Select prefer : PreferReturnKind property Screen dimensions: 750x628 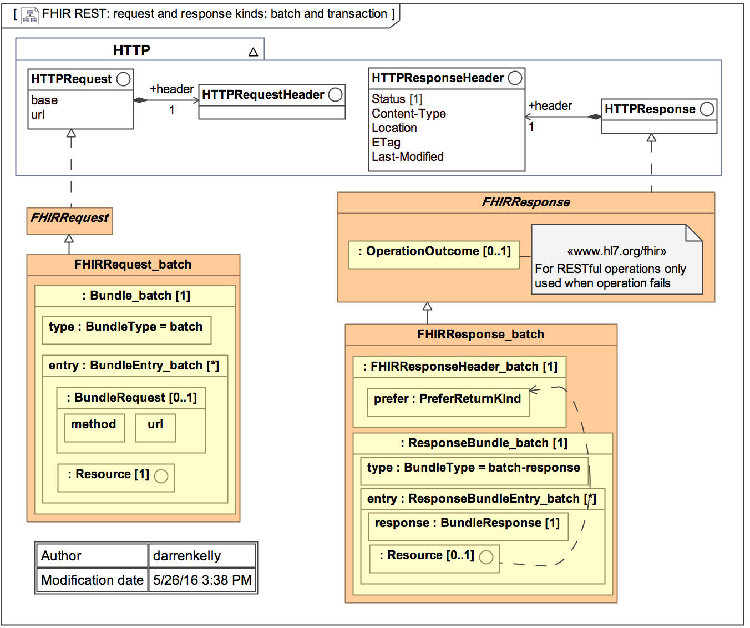pyautogui.click(x=448, y=399)
